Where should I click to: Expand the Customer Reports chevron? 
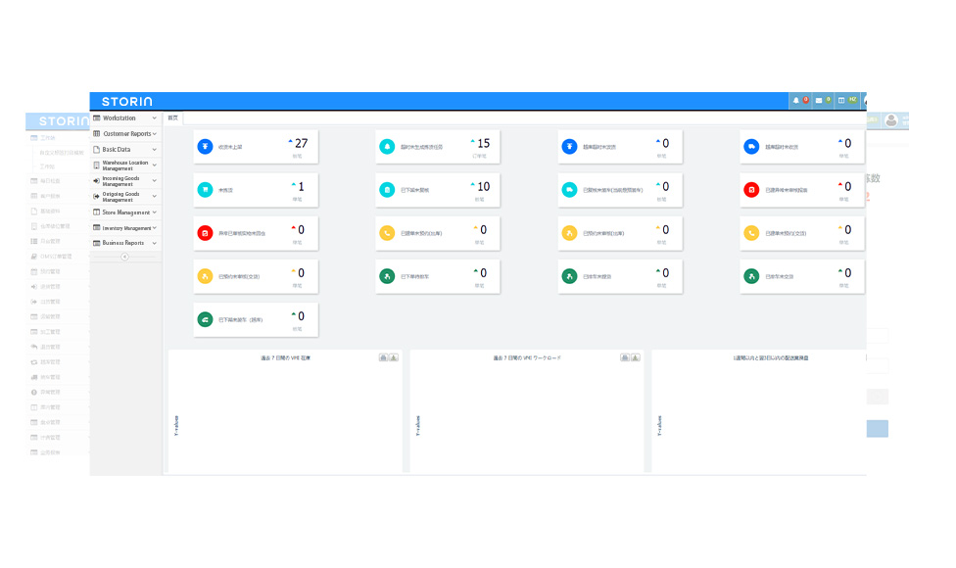tap(154, 133)
